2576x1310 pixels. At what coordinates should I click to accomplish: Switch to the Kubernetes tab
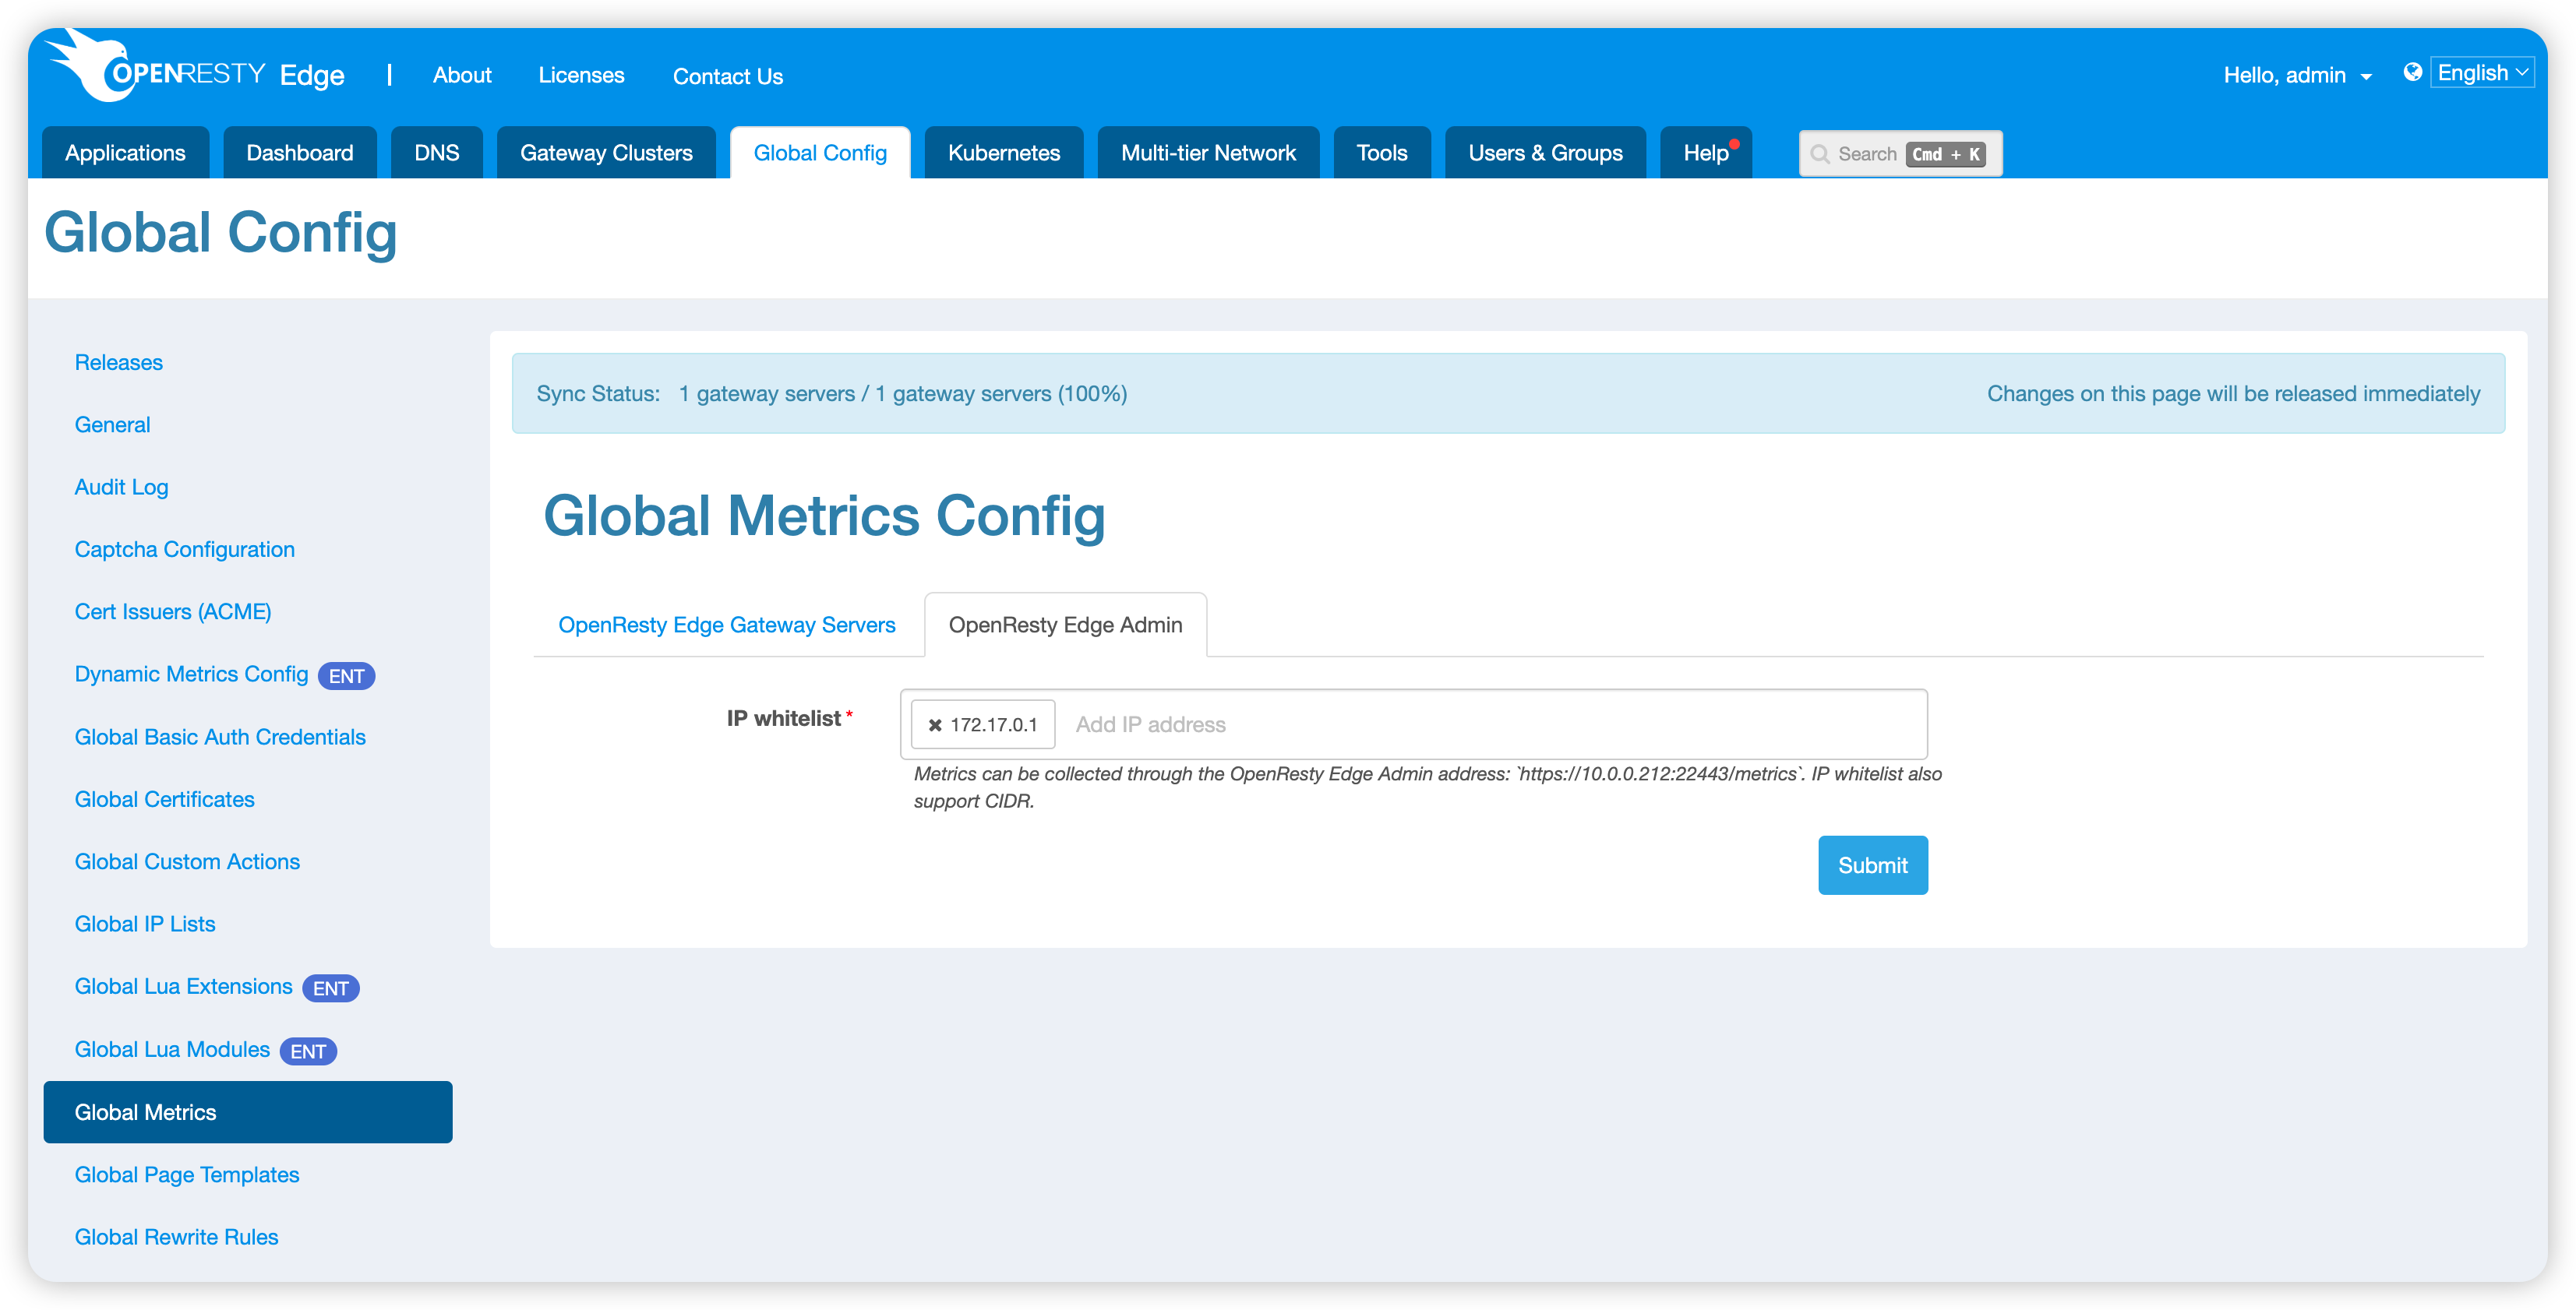click(x=1004, y=153)
